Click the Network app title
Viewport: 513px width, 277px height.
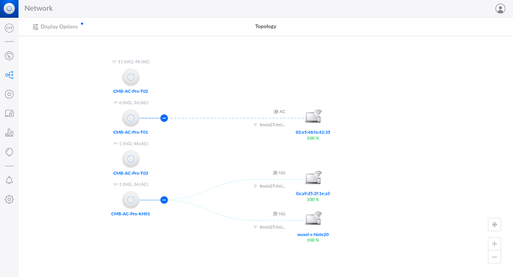pos(39,8)
